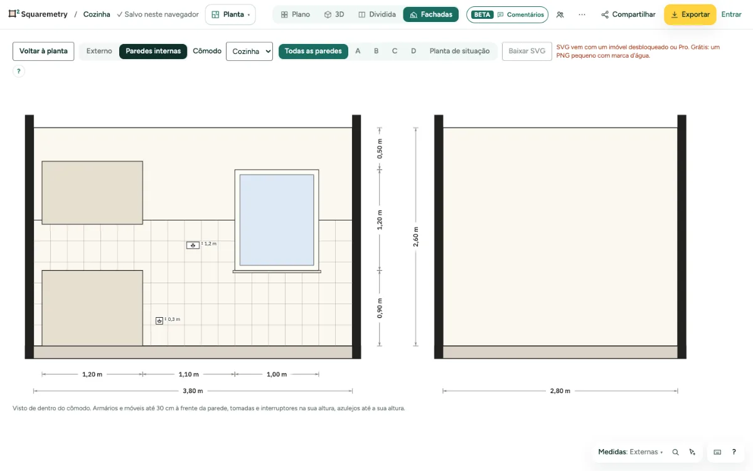The image size is (753, 471).
Task: Open the collaborators people icon
Action: coord(560,14)
